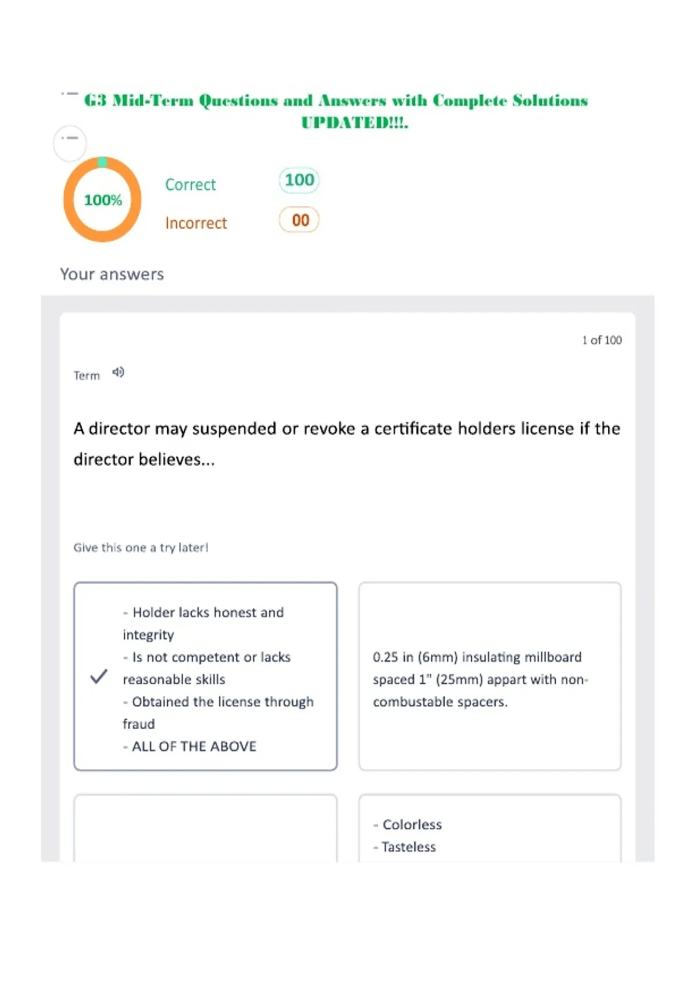Select the "ALL OF THE ABOVE" answer card

coord(205,676)
